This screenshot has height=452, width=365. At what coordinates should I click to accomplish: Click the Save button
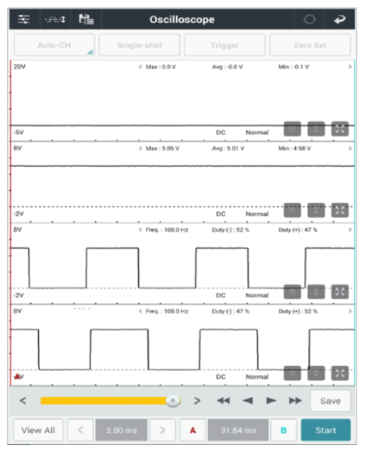pos(330,400)
